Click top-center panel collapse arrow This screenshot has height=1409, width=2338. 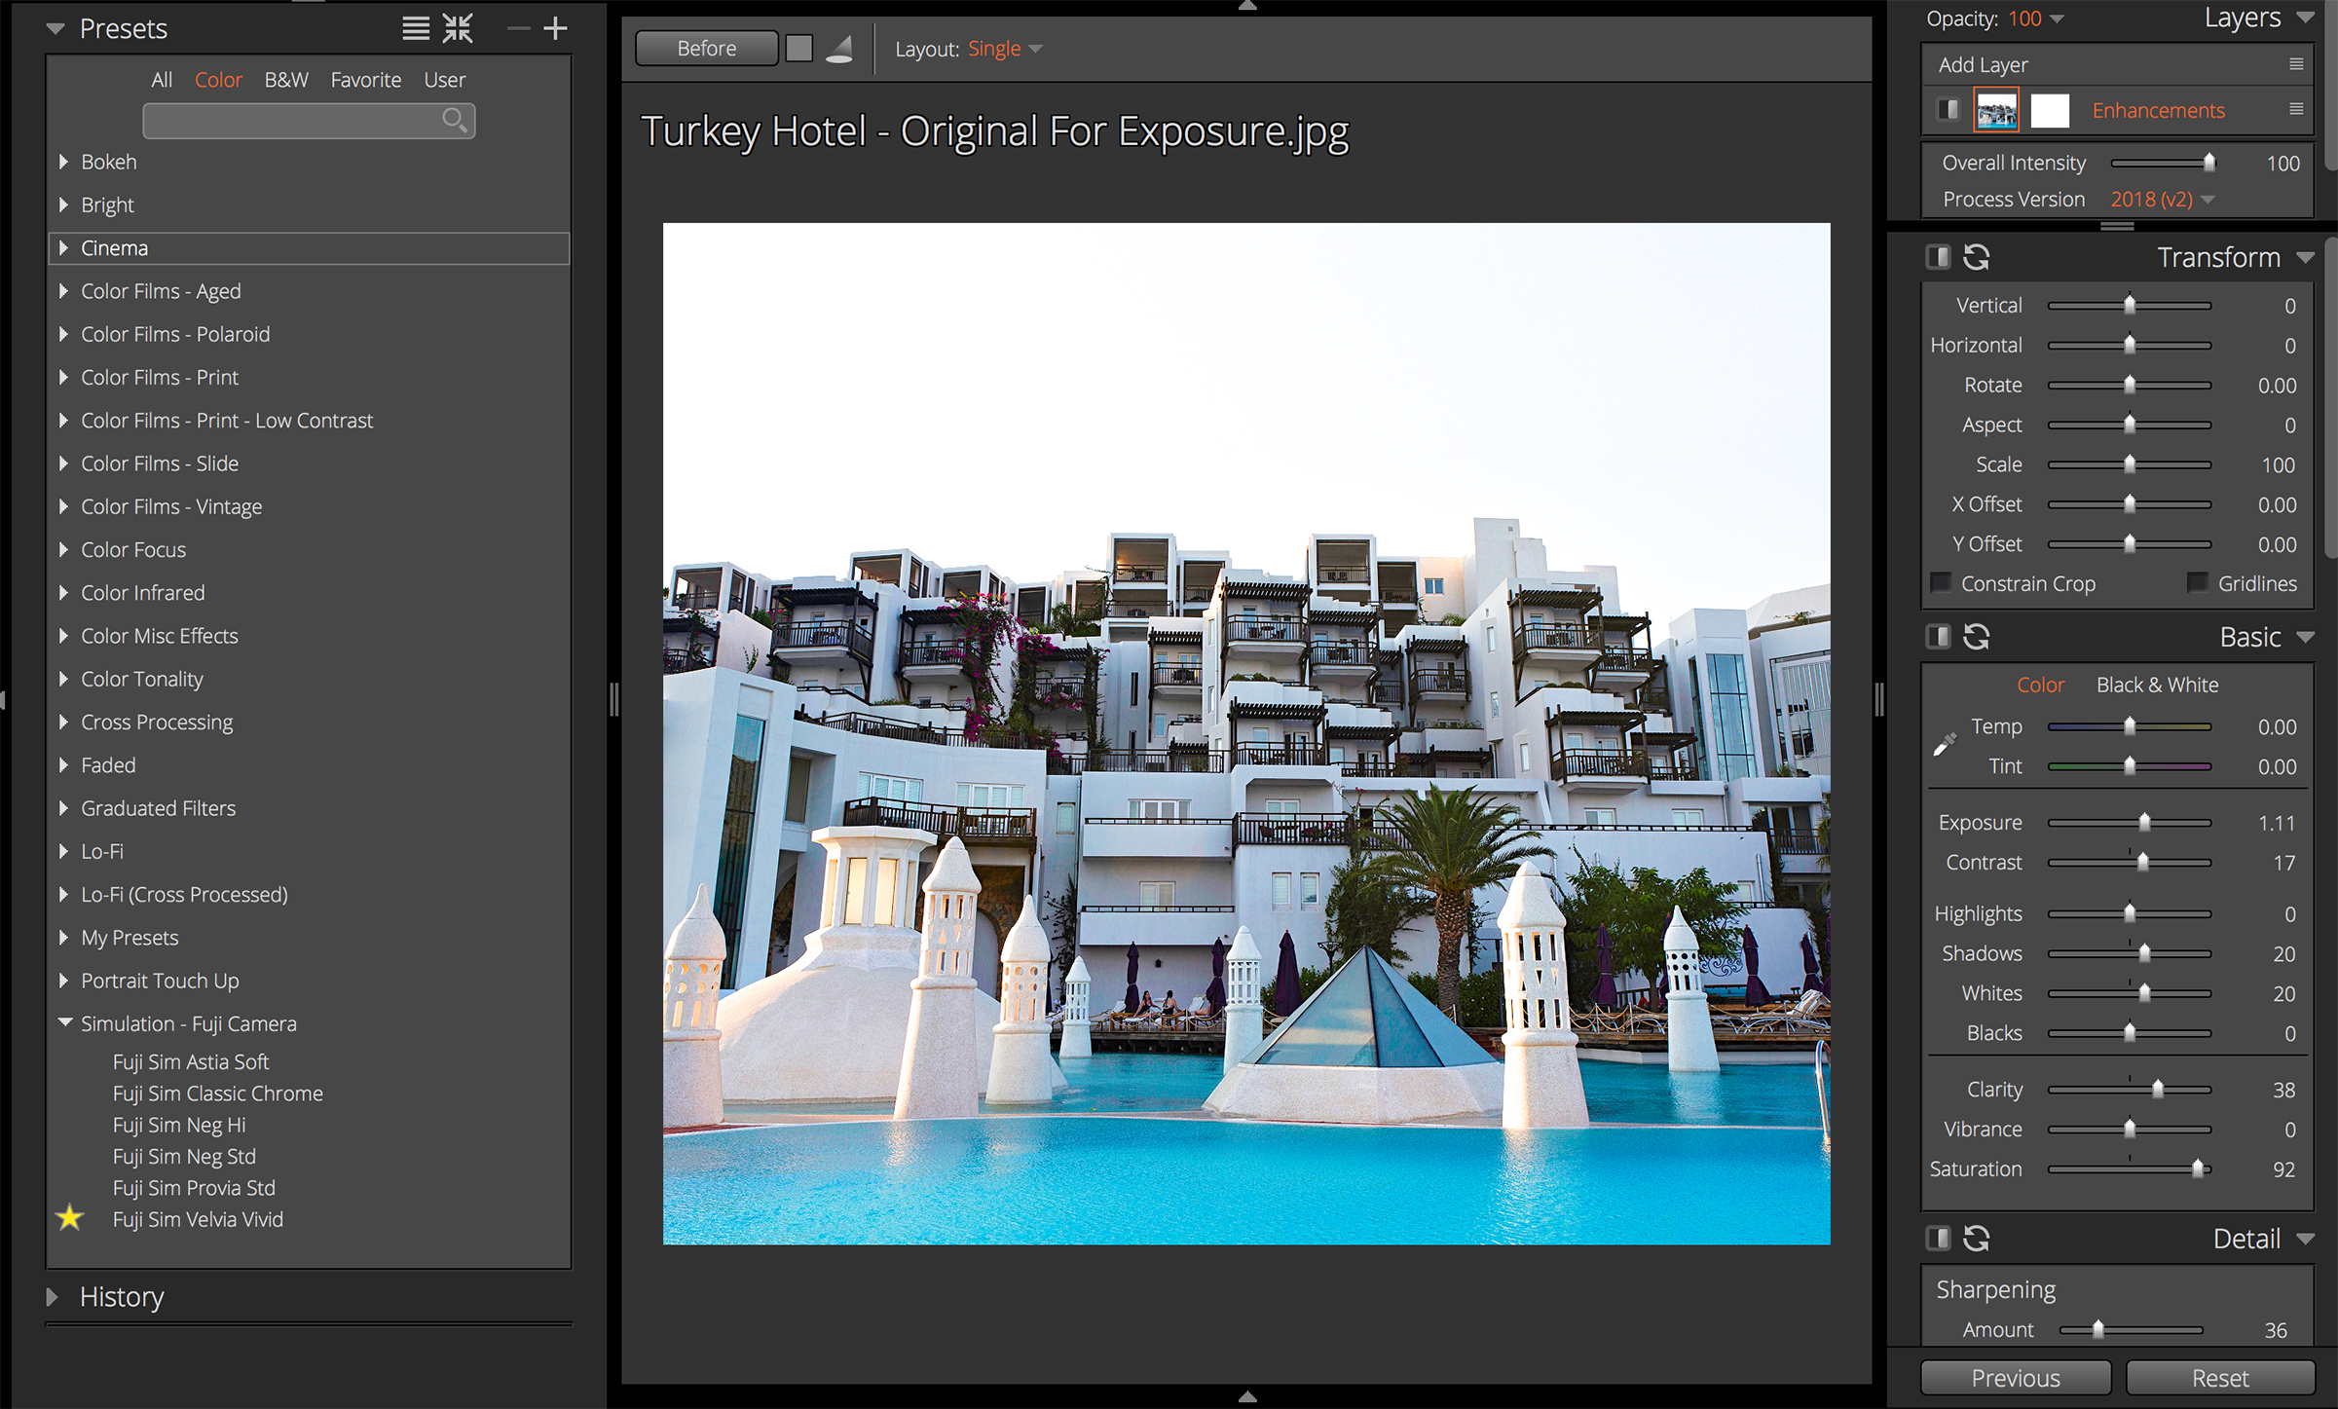point(1247,6)
